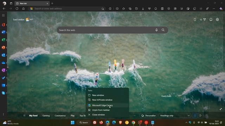Open Excel from the sidebar

coord(3,40)
